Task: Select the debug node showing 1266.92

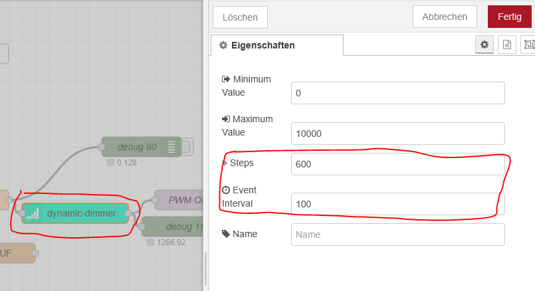Action: (x=176, y=227)
